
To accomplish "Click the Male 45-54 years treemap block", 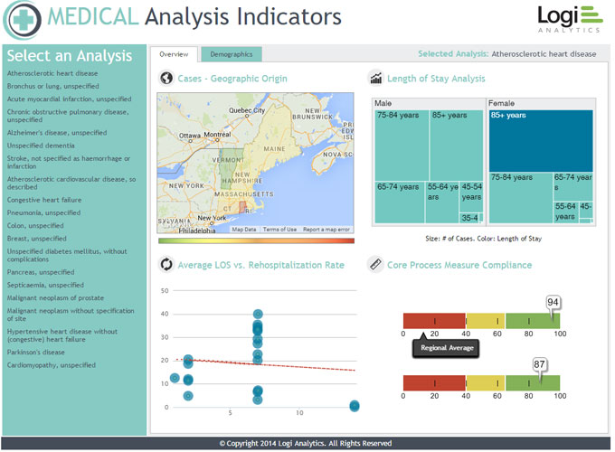I will click(x=471, y=197).
